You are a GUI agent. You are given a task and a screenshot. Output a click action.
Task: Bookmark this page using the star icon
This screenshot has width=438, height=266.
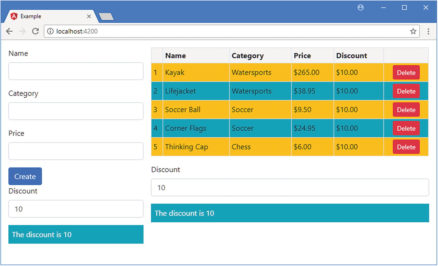413,31
